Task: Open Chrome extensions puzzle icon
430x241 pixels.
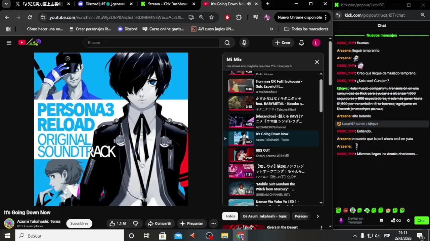Action: click(239, 17)
